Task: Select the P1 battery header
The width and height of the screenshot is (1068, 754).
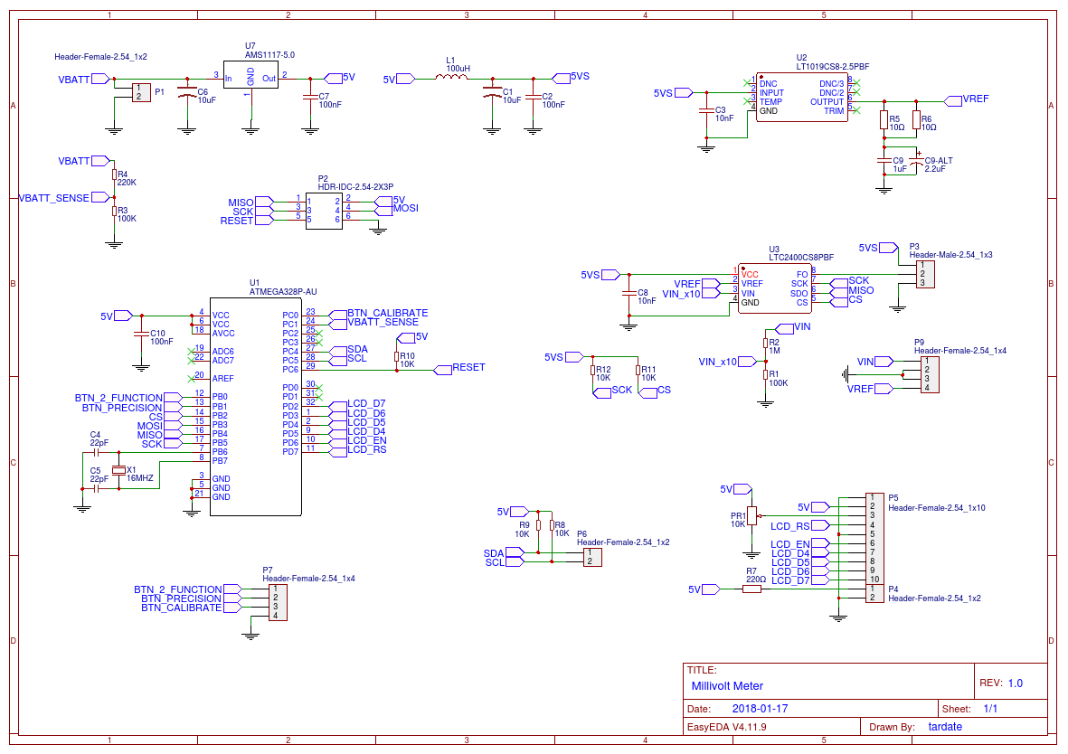Action: (x=141, y=92)
